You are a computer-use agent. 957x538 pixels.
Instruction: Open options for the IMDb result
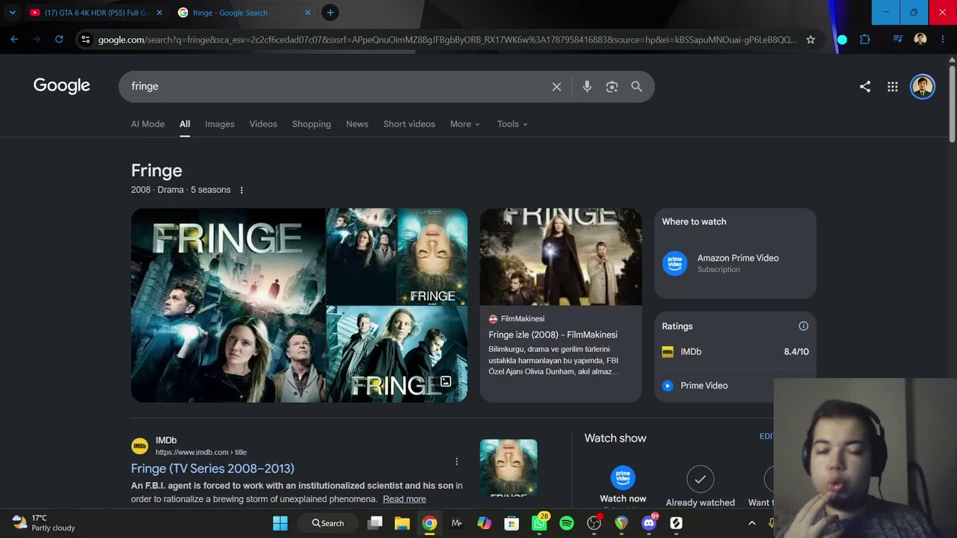(x=456, y=462)
